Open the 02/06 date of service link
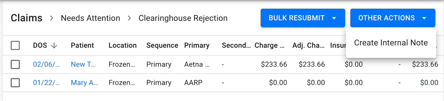 (46, 64)
